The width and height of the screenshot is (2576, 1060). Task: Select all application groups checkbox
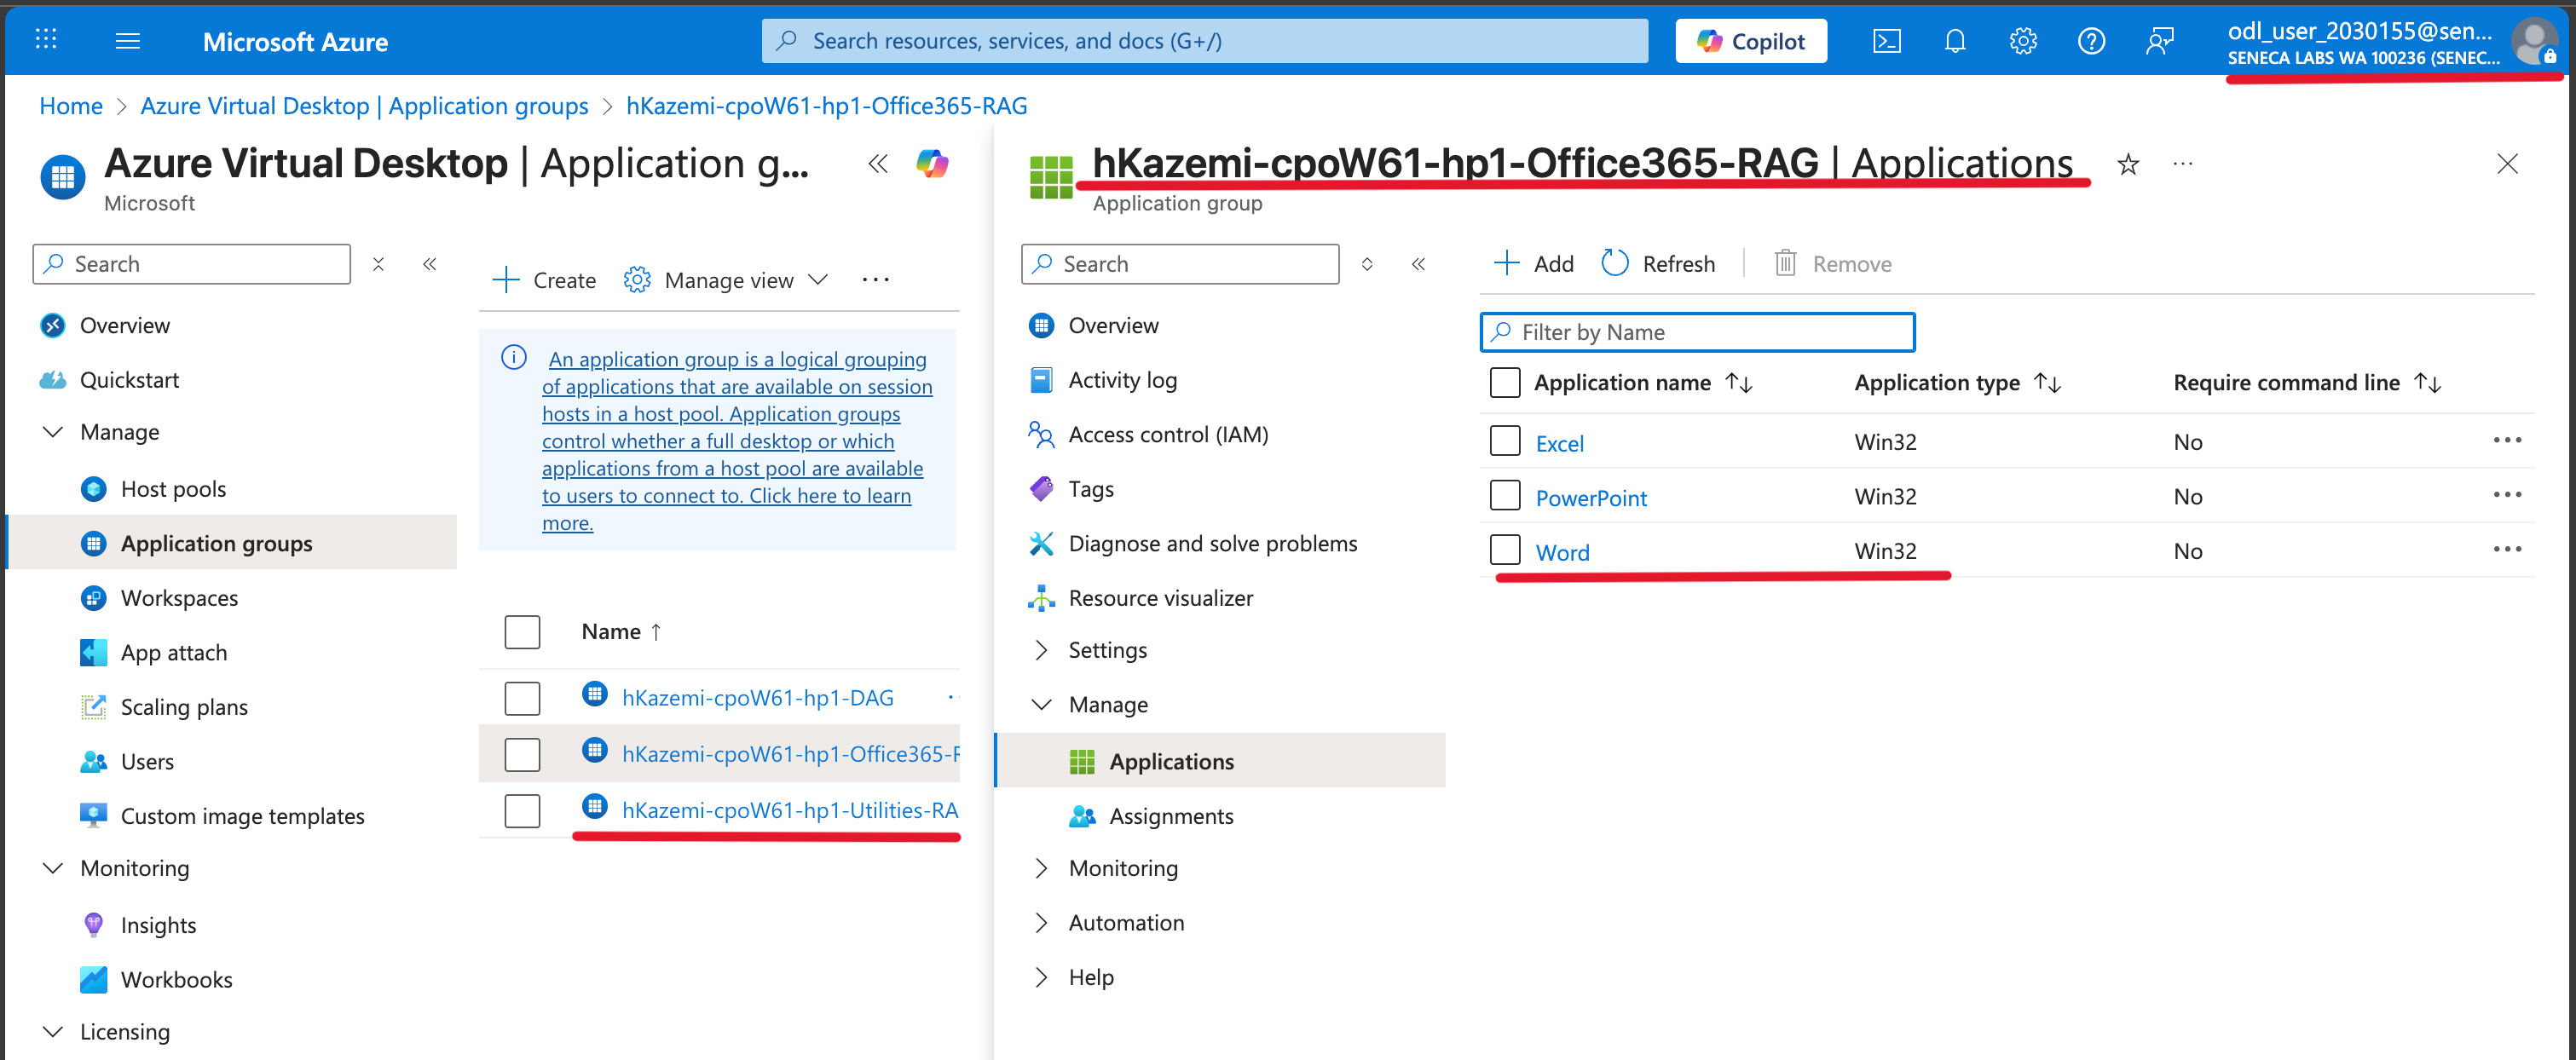[522, 632]
